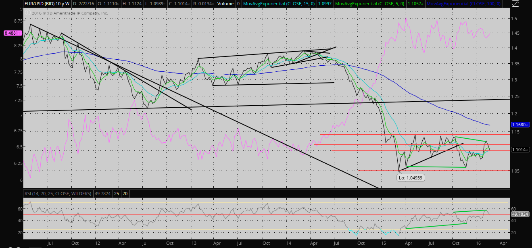Click the date value D: 2/22/16
Viewport: 532px width, 248px height.
pyautogui.click(x=84, y=4)
